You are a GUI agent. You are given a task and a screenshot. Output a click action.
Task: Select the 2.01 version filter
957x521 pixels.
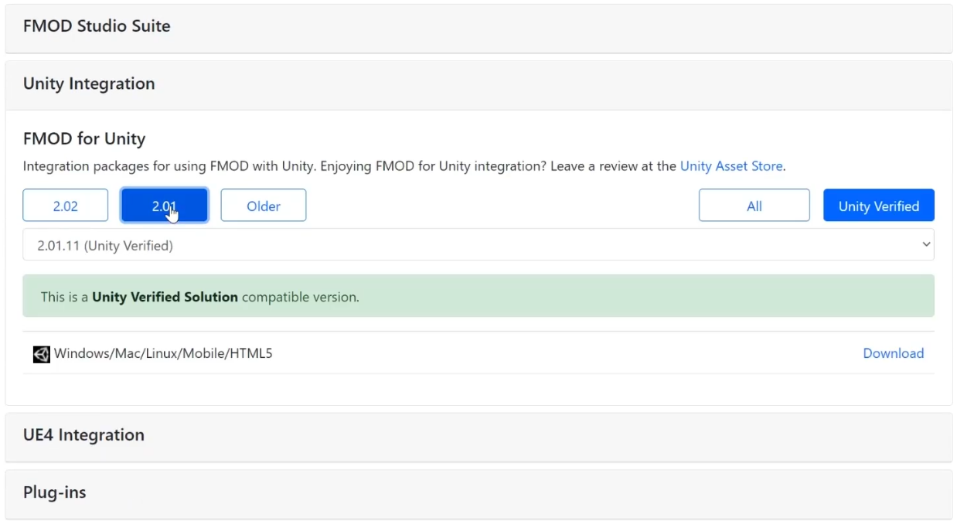click(164, 206)
